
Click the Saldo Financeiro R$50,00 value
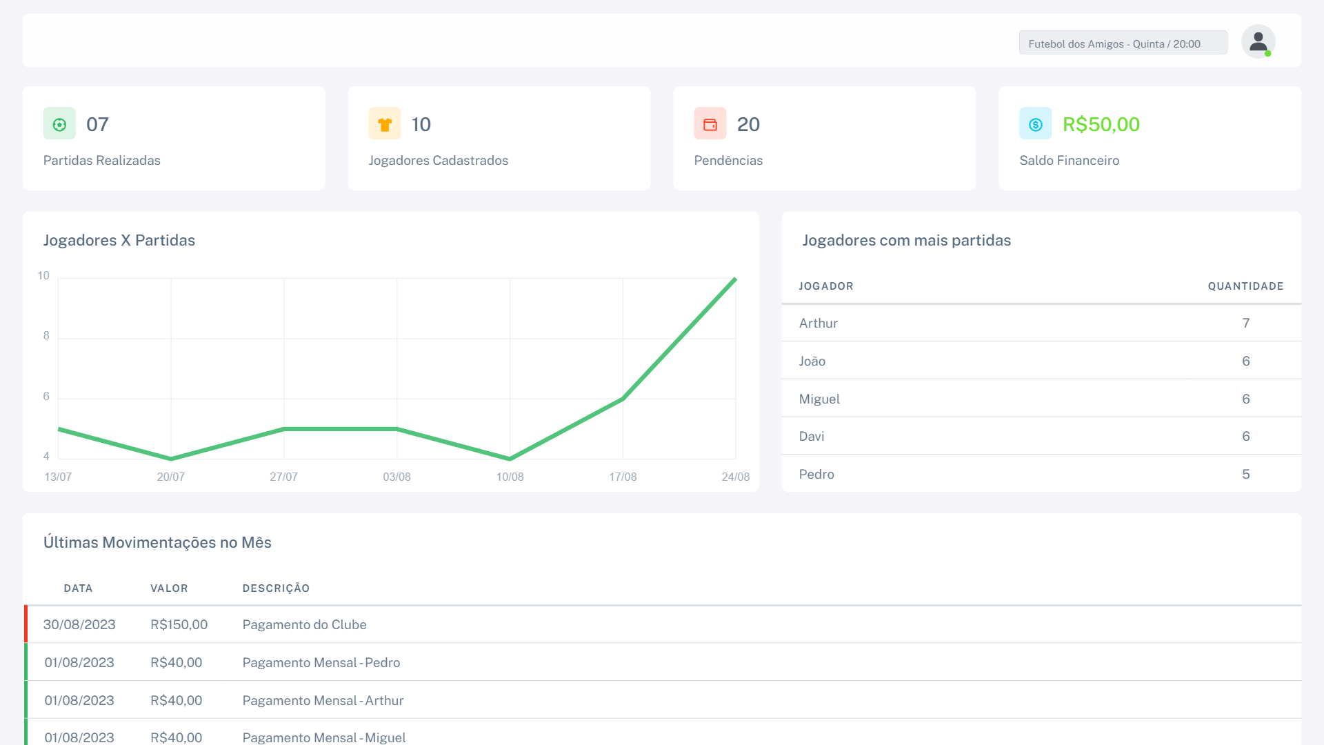point(1101,124)
